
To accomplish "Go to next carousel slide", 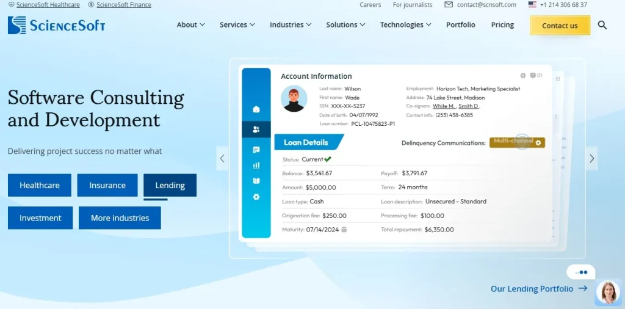I will pos(591,158).
